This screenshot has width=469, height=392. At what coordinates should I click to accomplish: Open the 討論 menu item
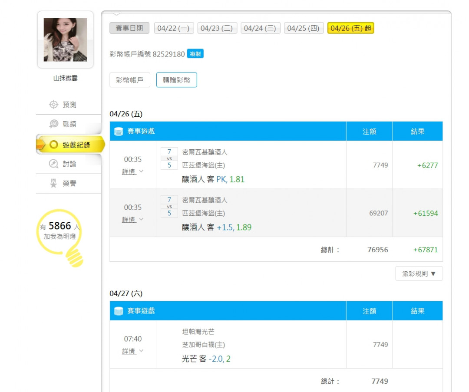69,164
